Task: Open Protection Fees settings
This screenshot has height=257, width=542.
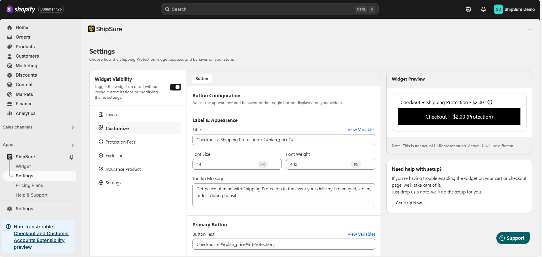Action: click(138, 142)
